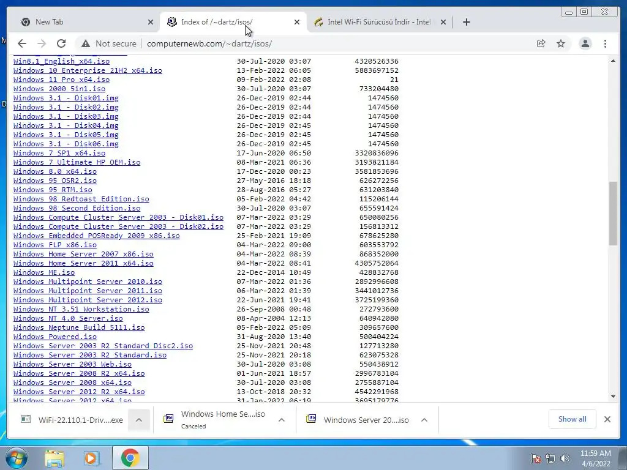
Task: Download Windows 95 OSR2.iso
Action: [x=54, y=181]
